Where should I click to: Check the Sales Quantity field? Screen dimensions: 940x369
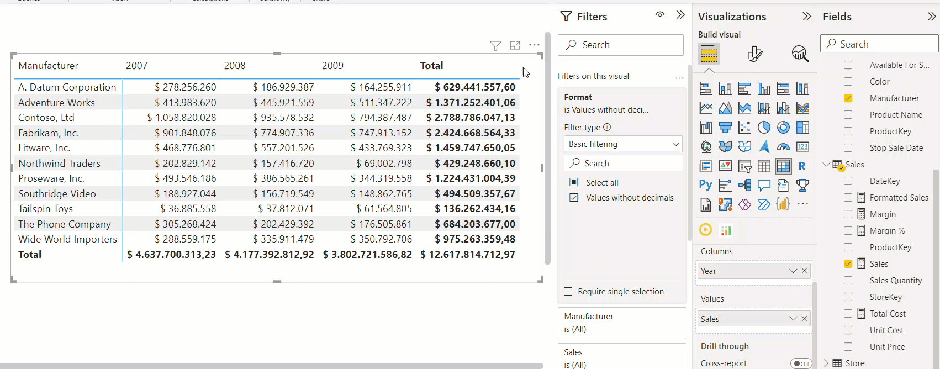click(848, 281)
